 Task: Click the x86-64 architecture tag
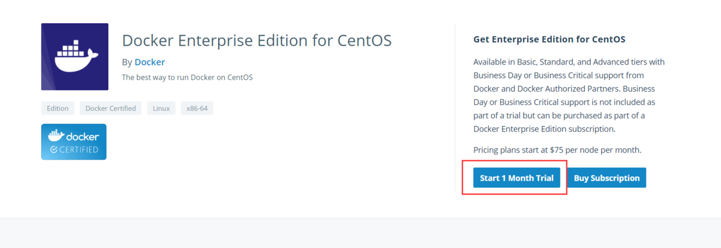click(197, 109)
